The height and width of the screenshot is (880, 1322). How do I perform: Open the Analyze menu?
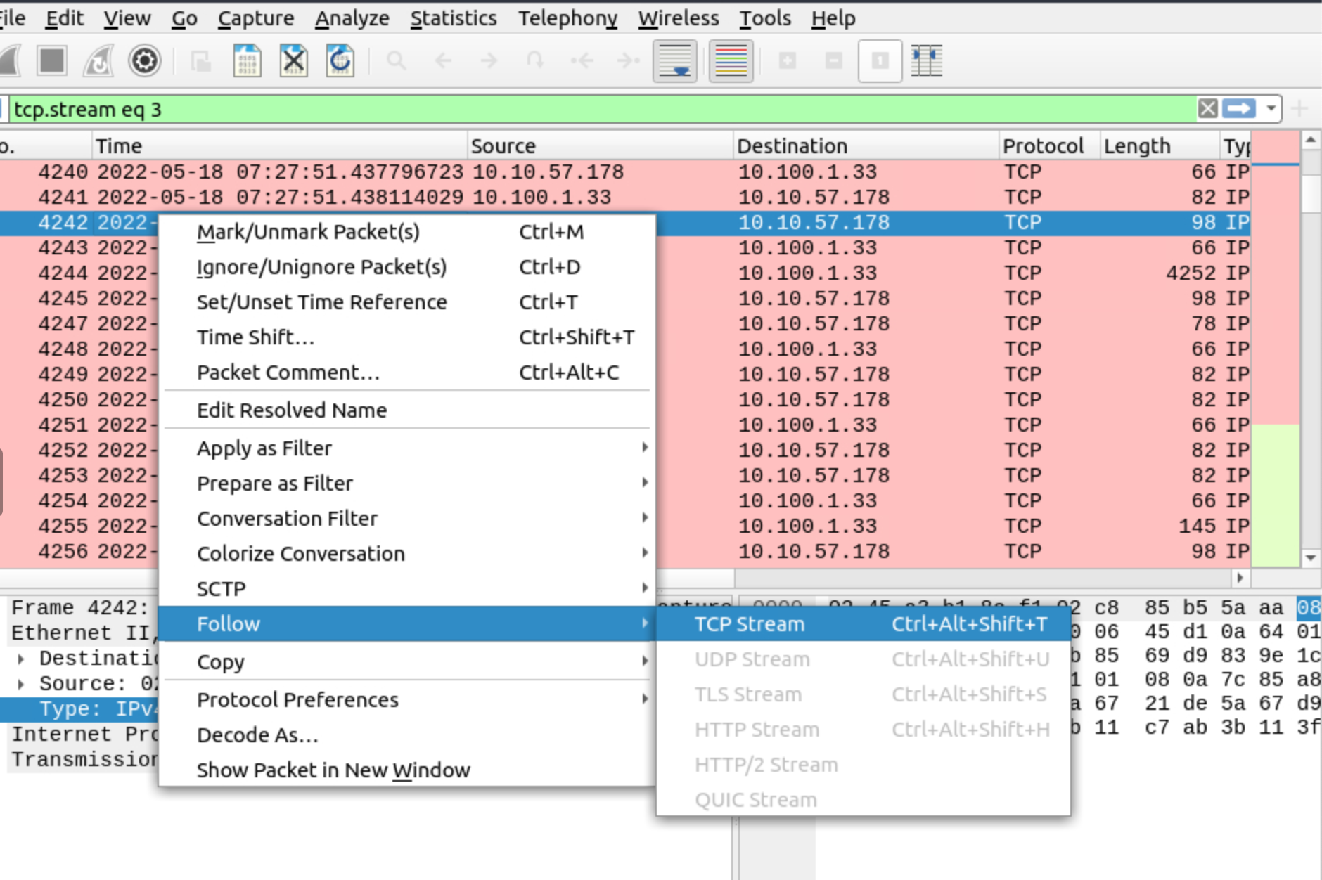pos(352,18)
